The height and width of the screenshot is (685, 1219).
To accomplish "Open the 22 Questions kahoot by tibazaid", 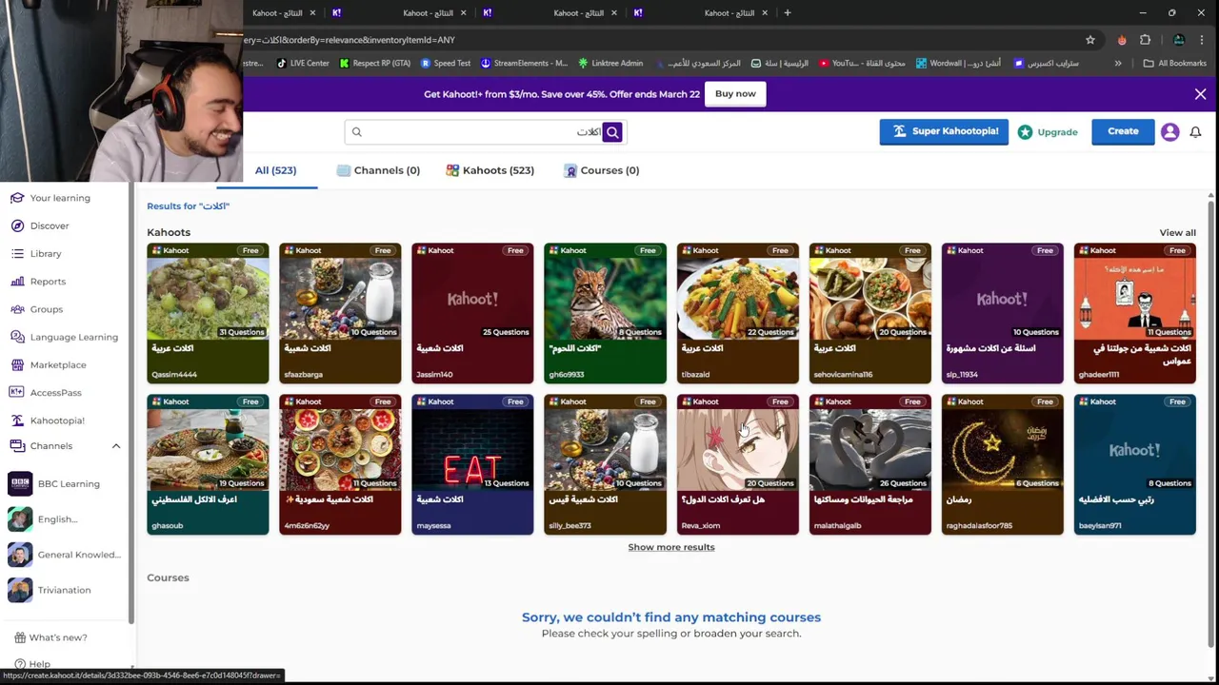I will 737,313.
